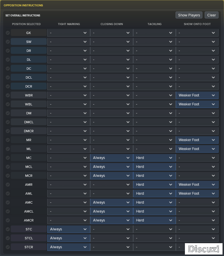Toggle the check circle for STCR row
The image size is (224, 256).
click(8, 247)
